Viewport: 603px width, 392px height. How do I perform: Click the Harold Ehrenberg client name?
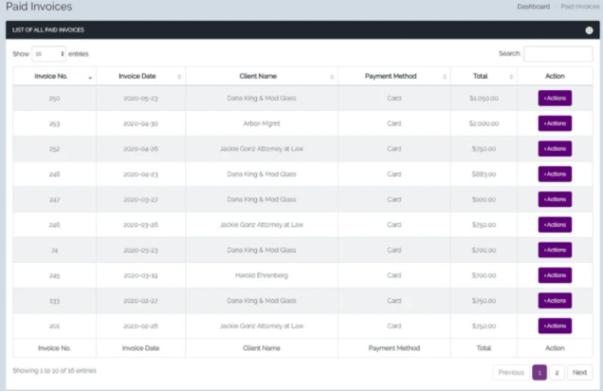click(262, 275)
